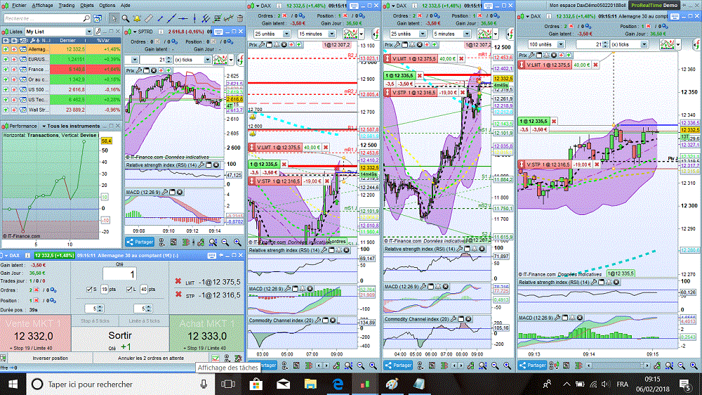Viewport: 702px width, 395px height.
Task: Click the zoom-in magnifier at SPTRD chart bottom
Action: pos(237,242)
